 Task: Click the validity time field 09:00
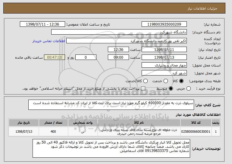[118, 57]
